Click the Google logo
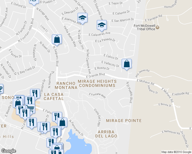Screen dimensions: 192x154 tap(8, 151)
